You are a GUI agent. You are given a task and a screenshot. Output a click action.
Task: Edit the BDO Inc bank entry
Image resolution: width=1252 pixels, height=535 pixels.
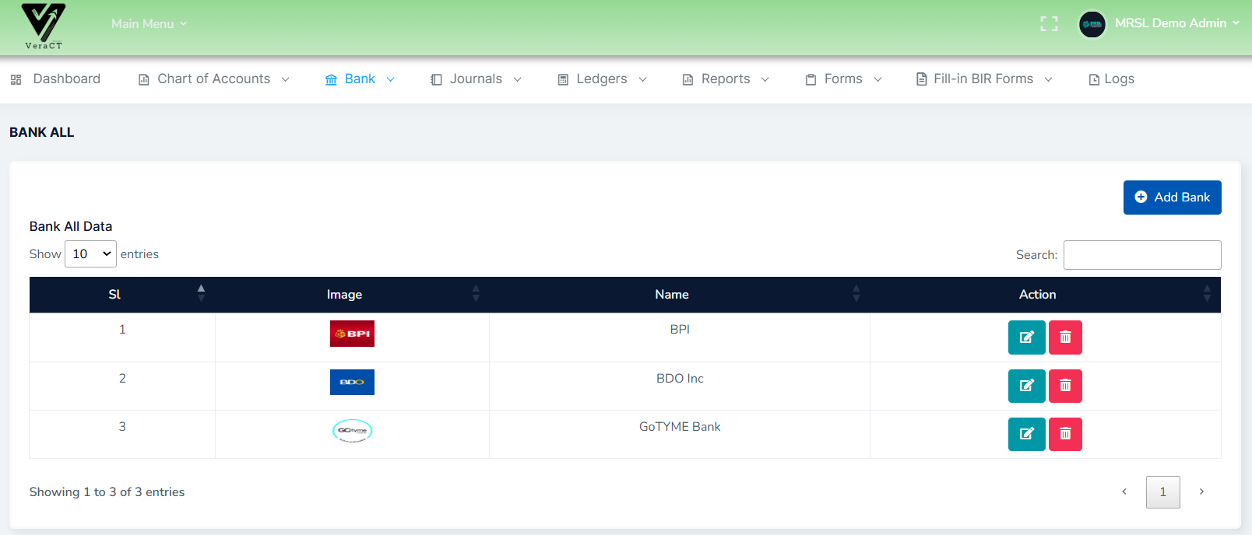click(x=1026, y=386)
